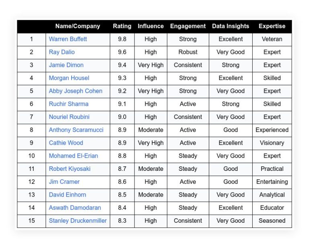Open the Aswath Damodaran link
309x242 pixels.
pyautogui.click(x=75, y=208)
